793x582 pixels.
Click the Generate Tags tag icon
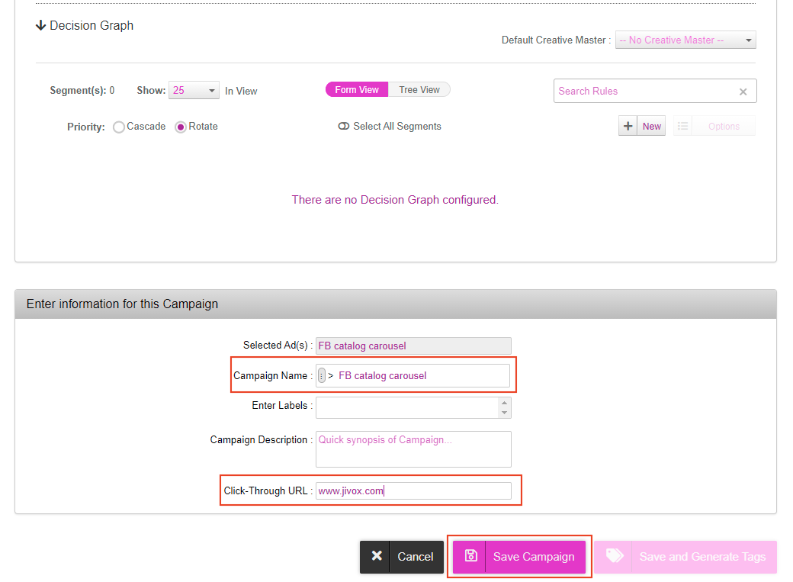(615, 555)
